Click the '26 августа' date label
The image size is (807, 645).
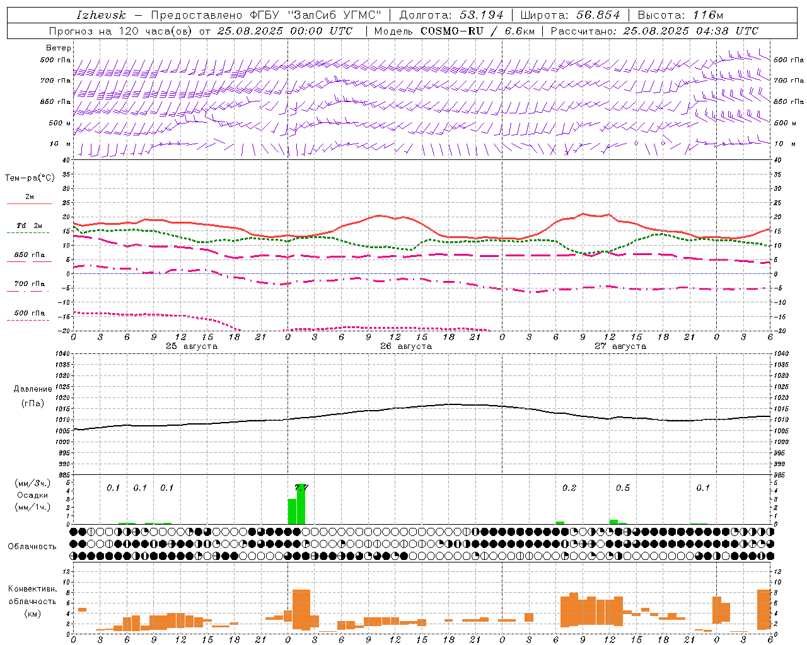406,346
